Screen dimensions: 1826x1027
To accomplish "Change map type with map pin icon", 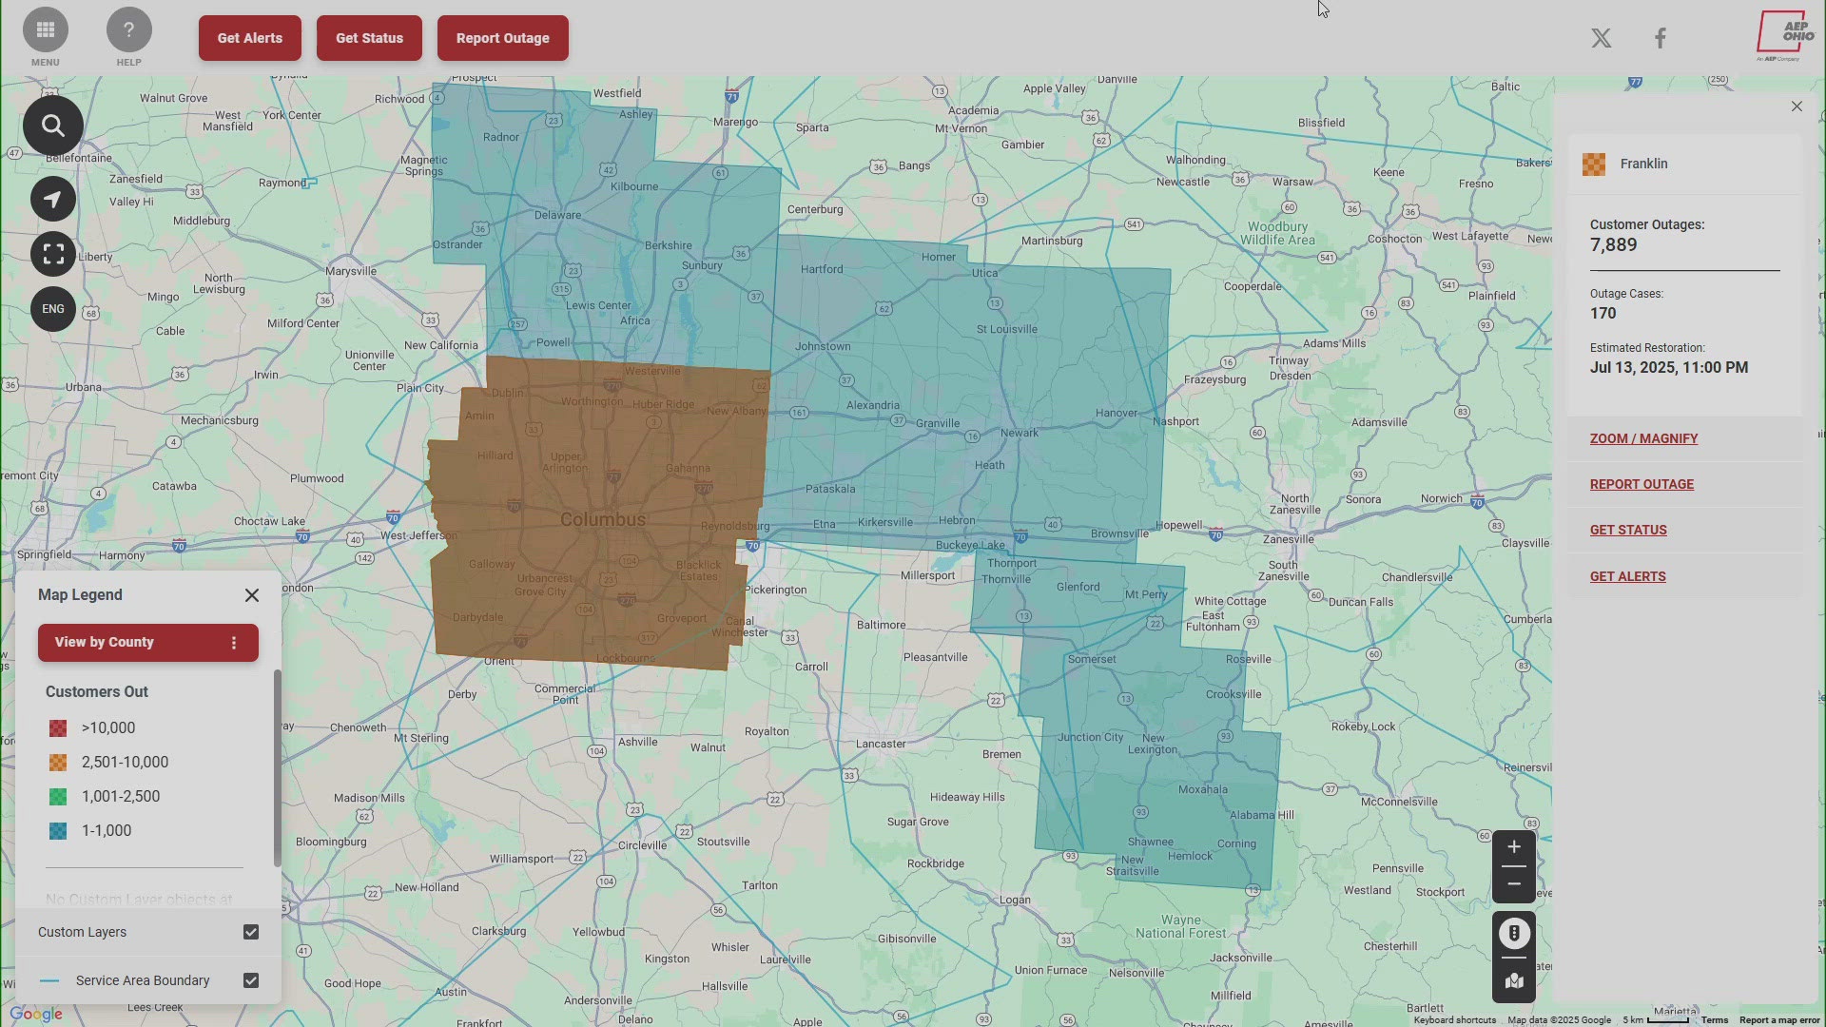I will pos(1513,981).
